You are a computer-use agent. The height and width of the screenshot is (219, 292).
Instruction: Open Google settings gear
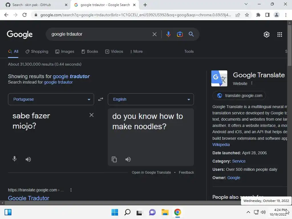(x=267, y=35)
